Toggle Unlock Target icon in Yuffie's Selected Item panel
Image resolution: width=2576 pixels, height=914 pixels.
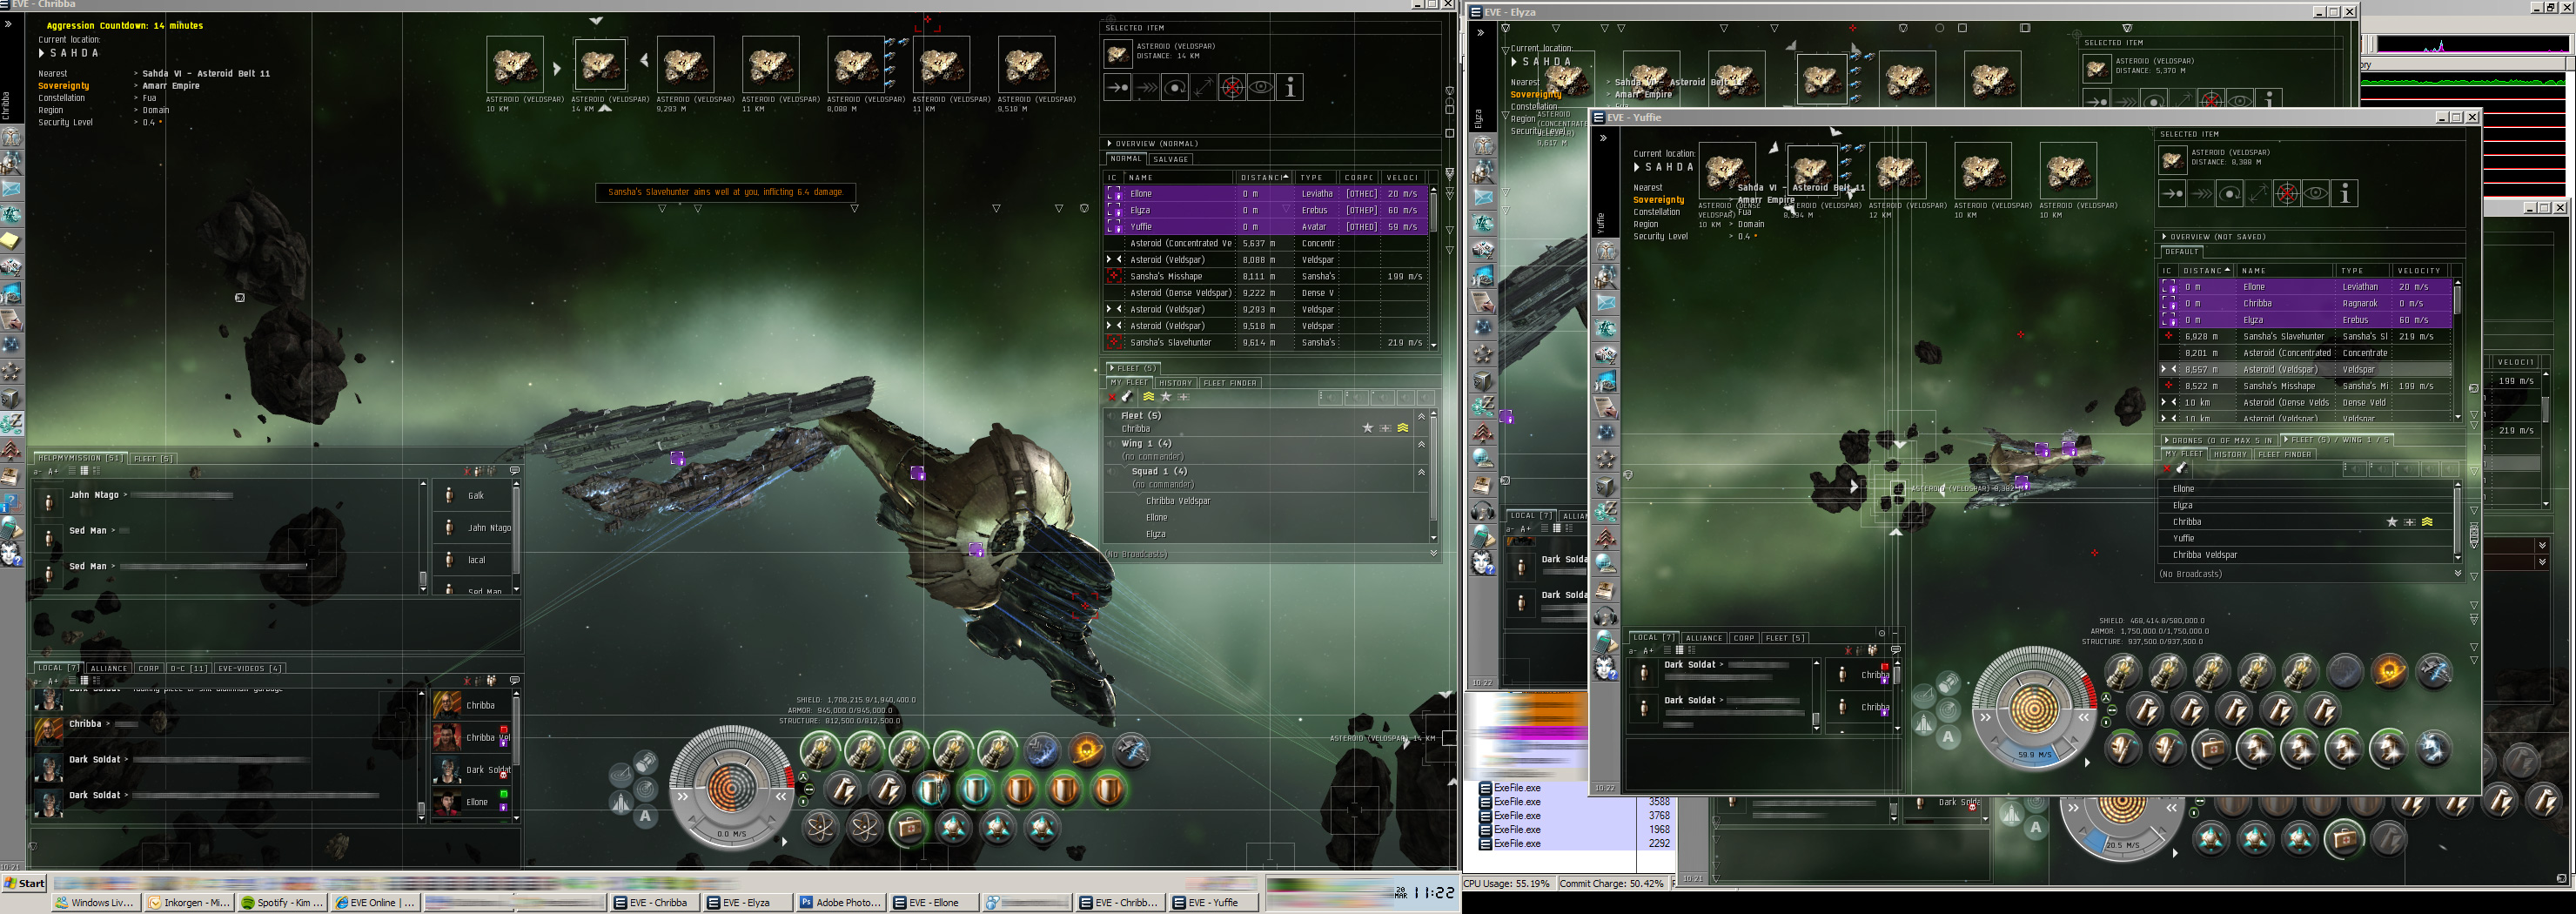[x=2287, y=194]
